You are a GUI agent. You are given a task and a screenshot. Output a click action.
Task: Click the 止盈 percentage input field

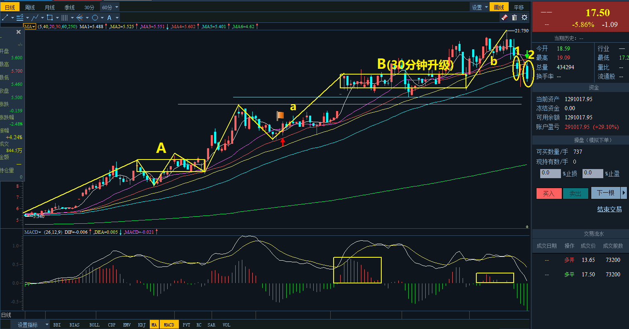click(593, 173)
